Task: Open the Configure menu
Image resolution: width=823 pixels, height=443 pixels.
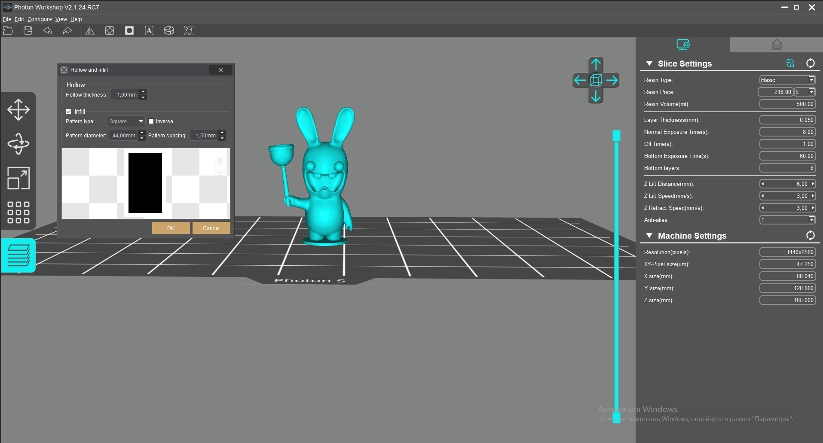Action: [40, 19]
